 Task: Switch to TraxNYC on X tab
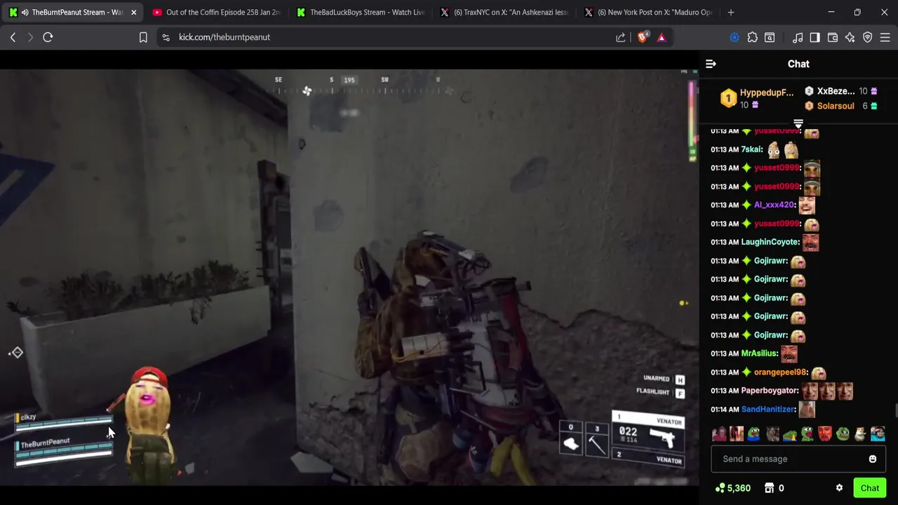tap(504, 12)
